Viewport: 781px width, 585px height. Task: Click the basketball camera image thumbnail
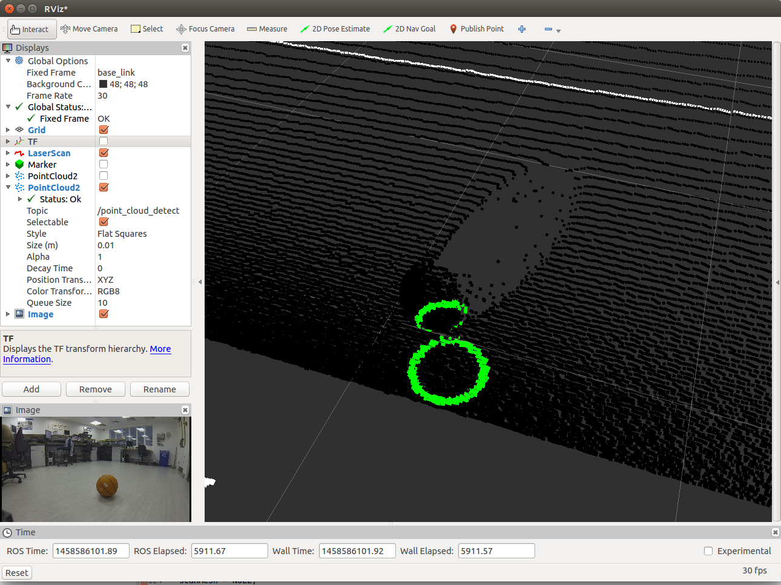pos(96,469)
